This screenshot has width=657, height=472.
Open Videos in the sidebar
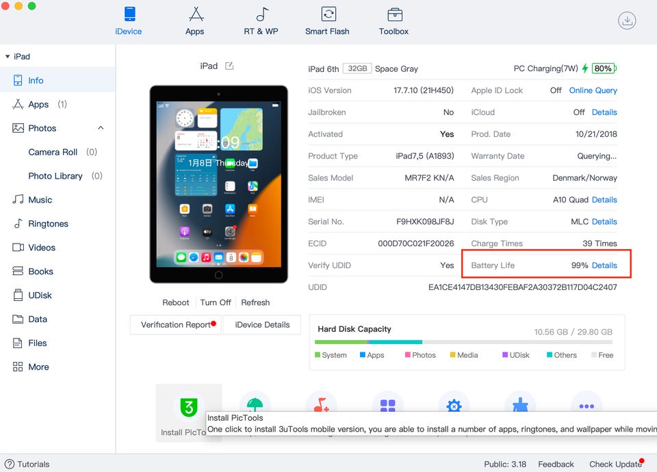[57, 248]
